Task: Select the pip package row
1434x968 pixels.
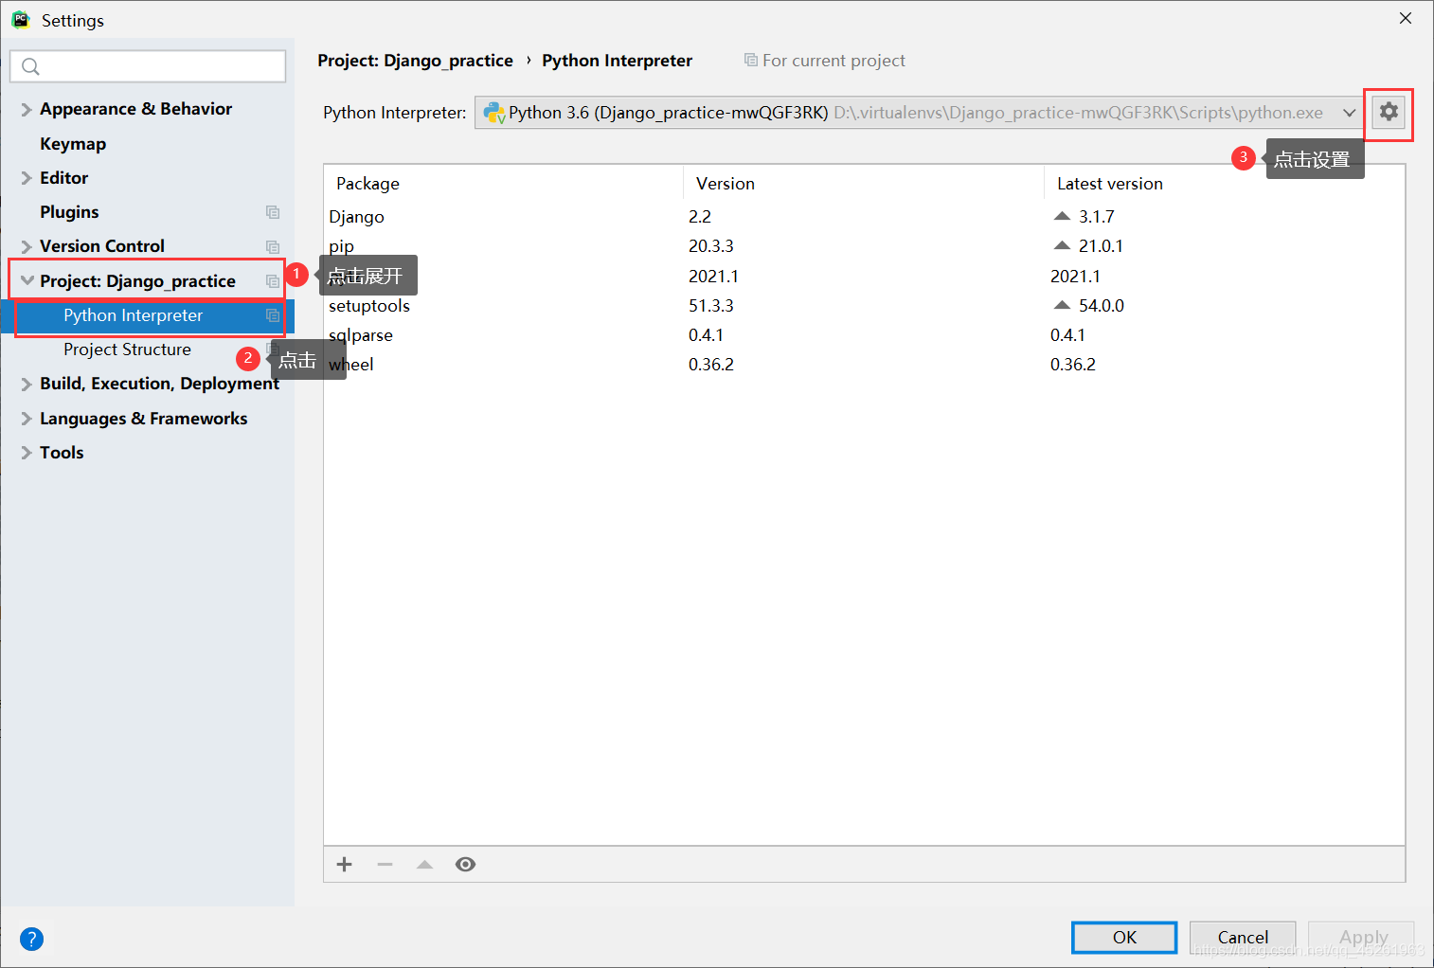Action: coord(864,246)
